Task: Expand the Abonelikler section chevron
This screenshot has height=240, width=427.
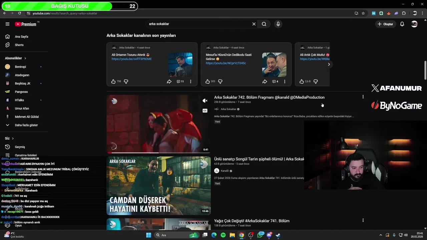Action: [x=25, y=58]
